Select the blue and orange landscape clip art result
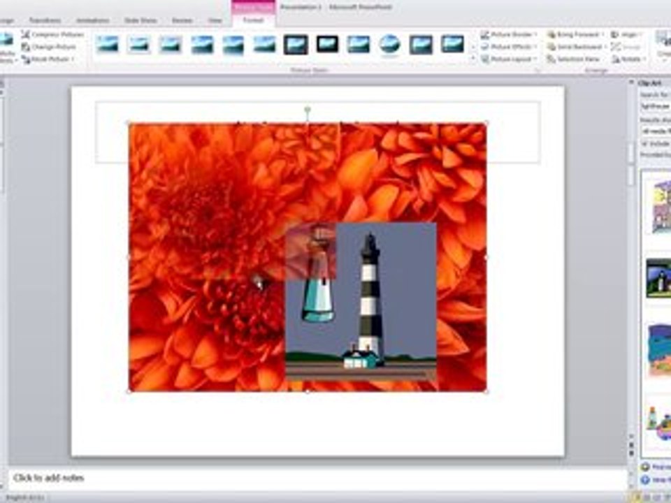This screenshot has width=671, height=503. click(659, 350)
